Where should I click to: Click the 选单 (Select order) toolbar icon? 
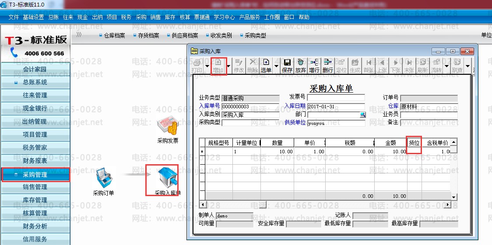(x=266, y=66)
